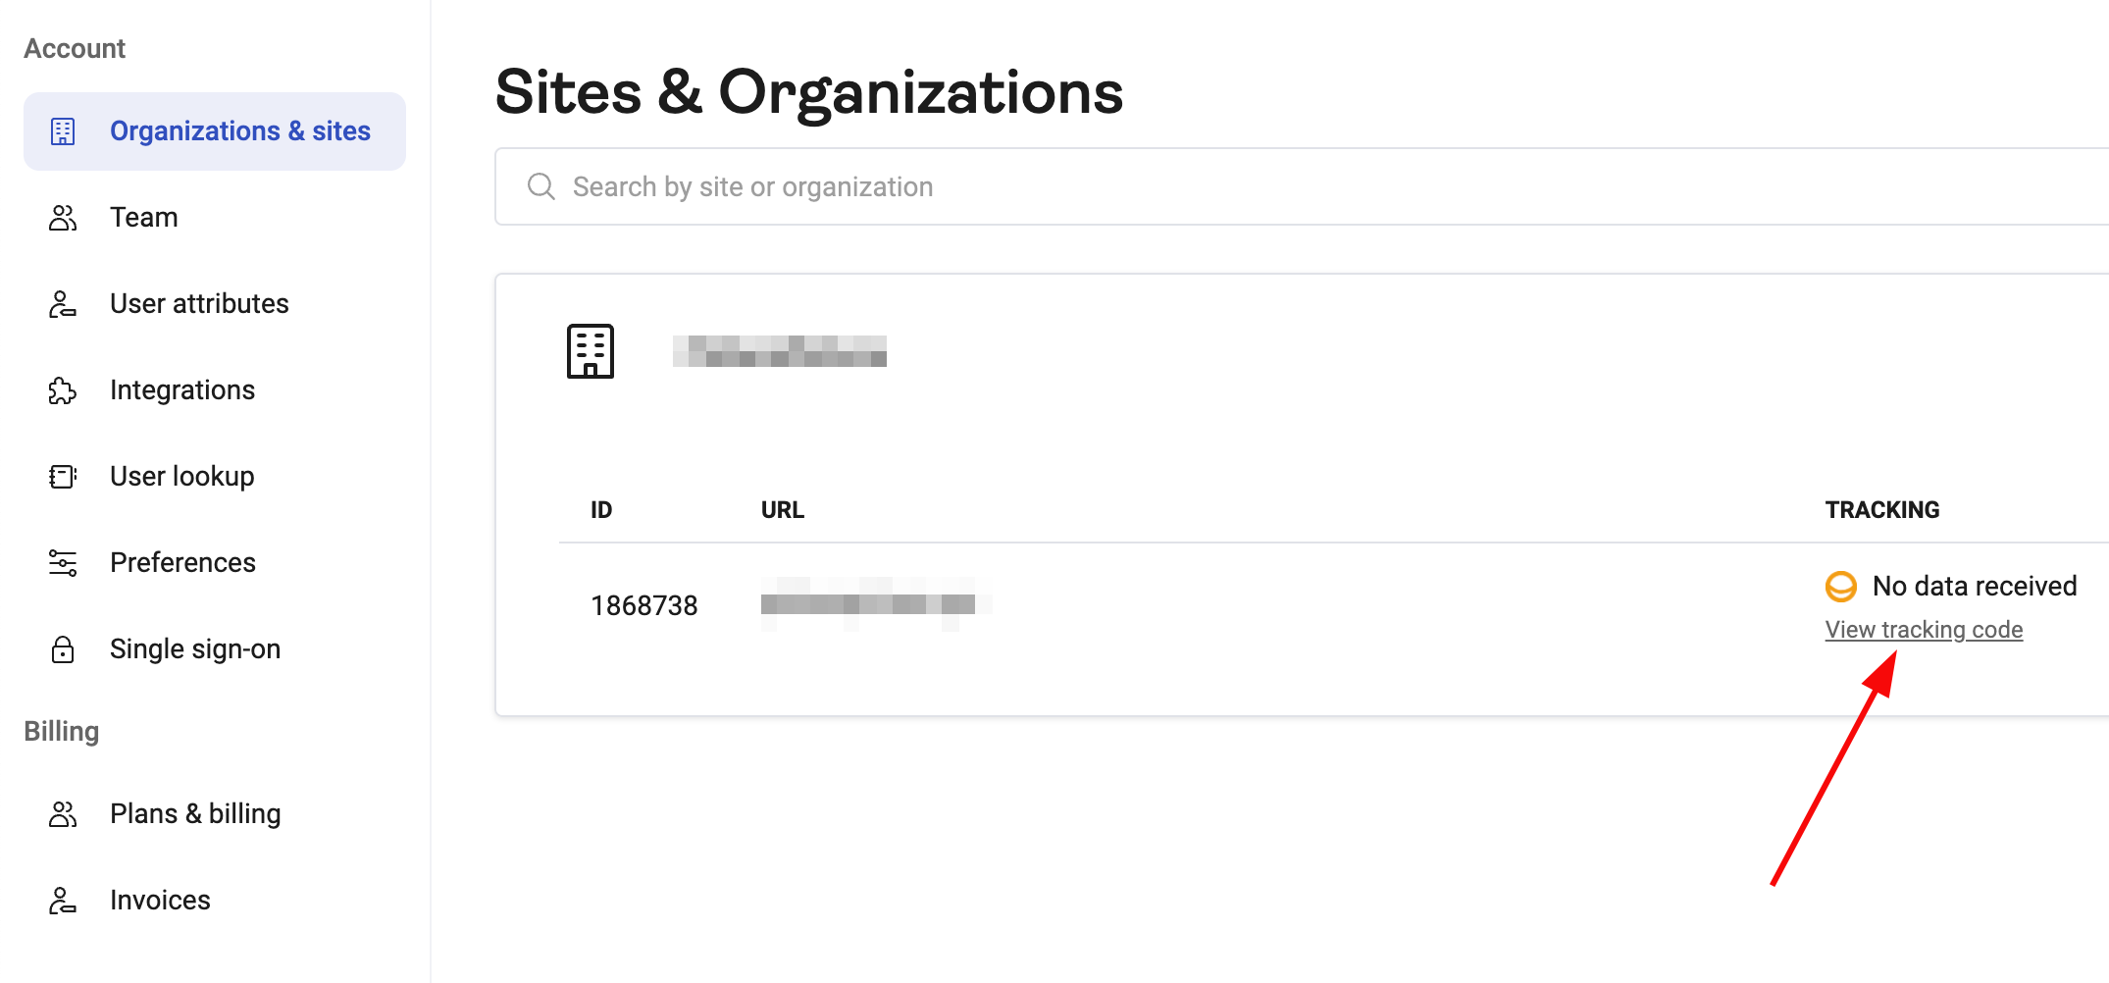The width and height of the screenshot is (2109, 983).
Task: Select the Organizations & sites building icon
Action: coord(63,129)
